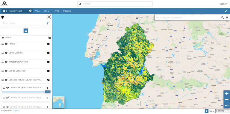Viewport: 230px width, 114px height.
Task: Expand the Solo e Subsolo folder
Action: point(48,53)
